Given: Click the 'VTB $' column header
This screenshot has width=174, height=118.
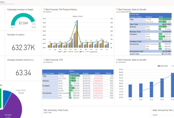Looking at the screenshot, I should click(97, 74).
